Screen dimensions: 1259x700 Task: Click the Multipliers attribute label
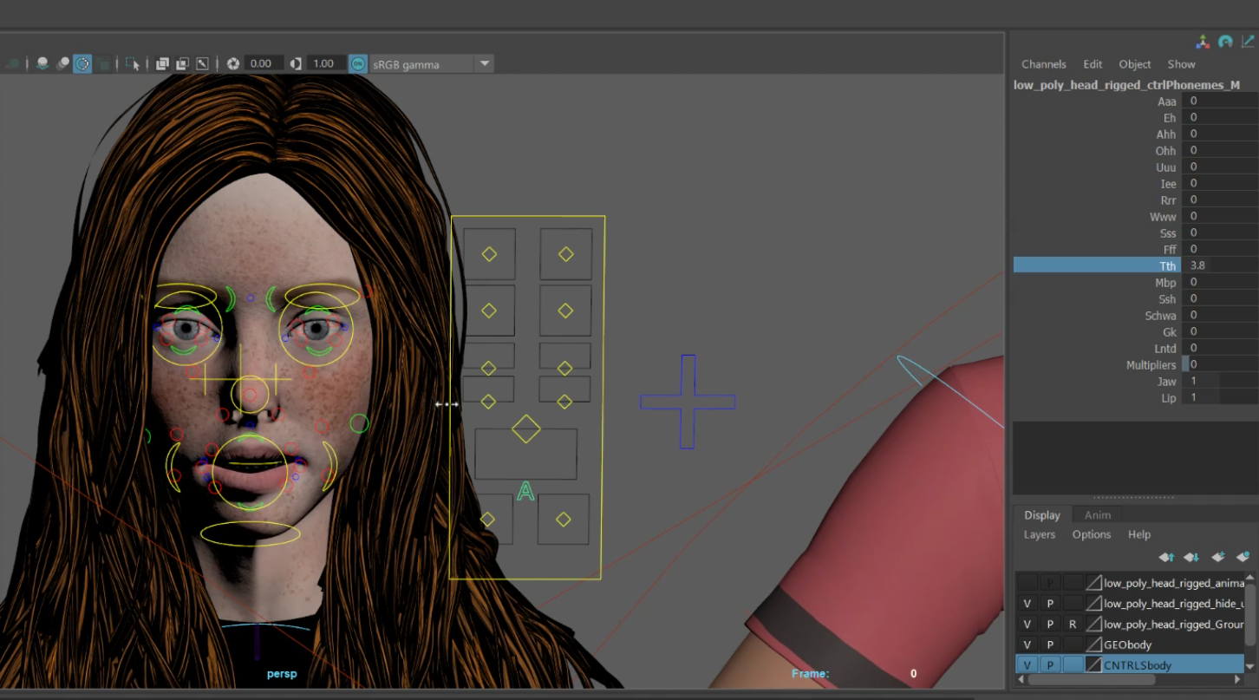[1151, 364]
